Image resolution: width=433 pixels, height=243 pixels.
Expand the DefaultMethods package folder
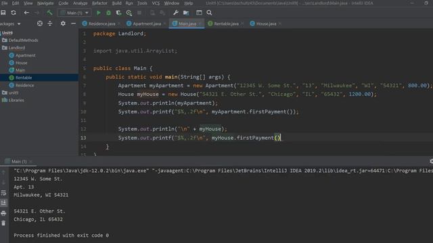[20, 40]
